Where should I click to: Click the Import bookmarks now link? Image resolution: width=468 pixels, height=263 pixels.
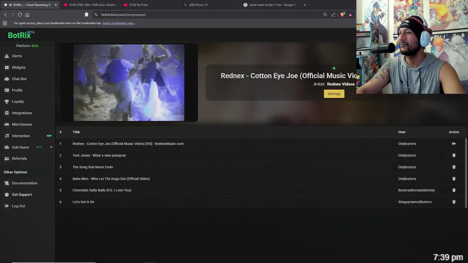point(118,23)
